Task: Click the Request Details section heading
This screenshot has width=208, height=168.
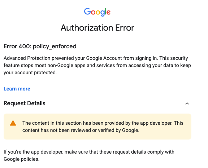Action: click(25, 103)
